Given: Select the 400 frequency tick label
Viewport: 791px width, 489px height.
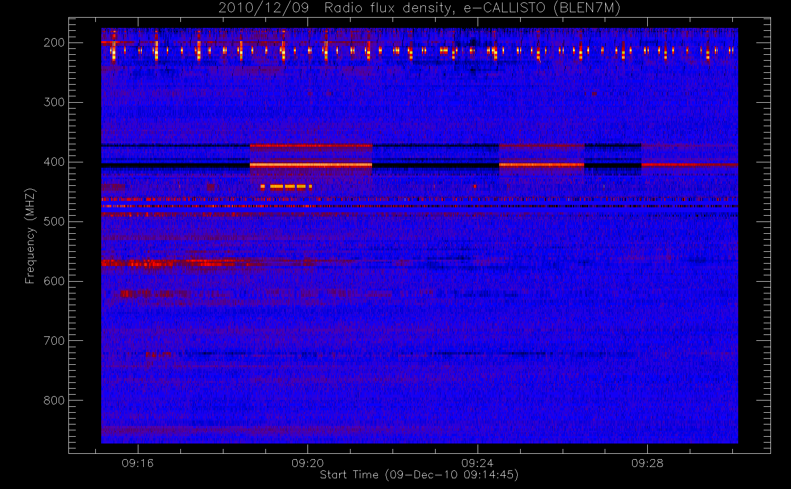Looking at the screenshot, I should click(54, 162).
